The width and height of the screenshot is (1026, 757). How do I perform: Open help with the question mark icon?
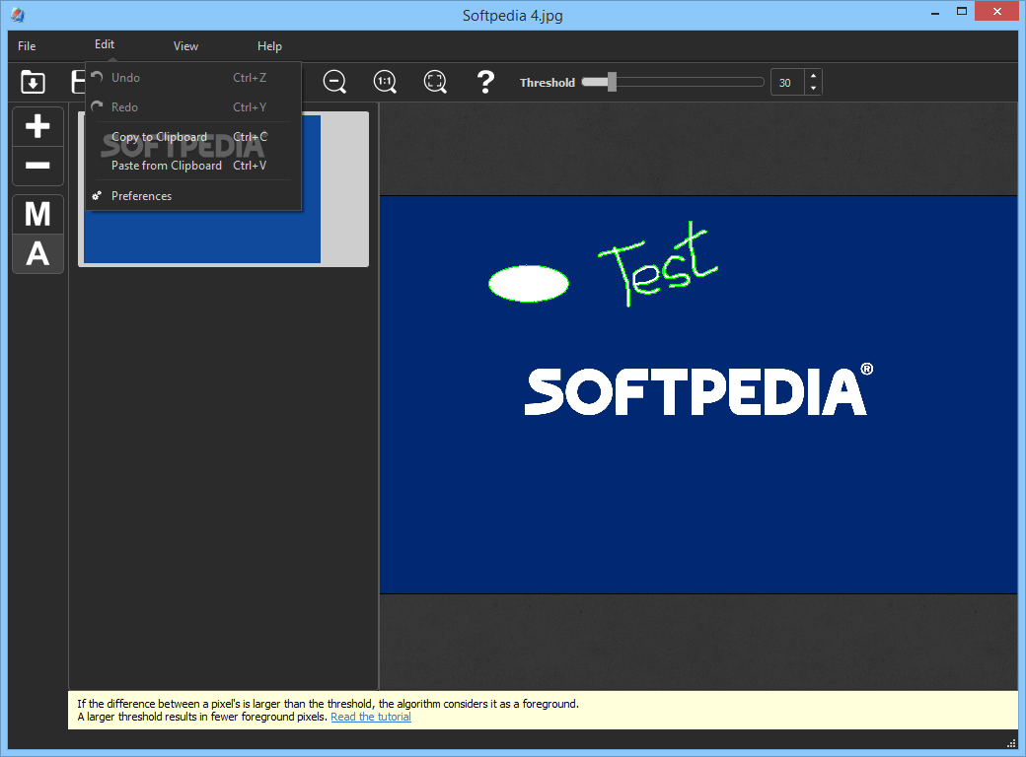tap(485, 82)
